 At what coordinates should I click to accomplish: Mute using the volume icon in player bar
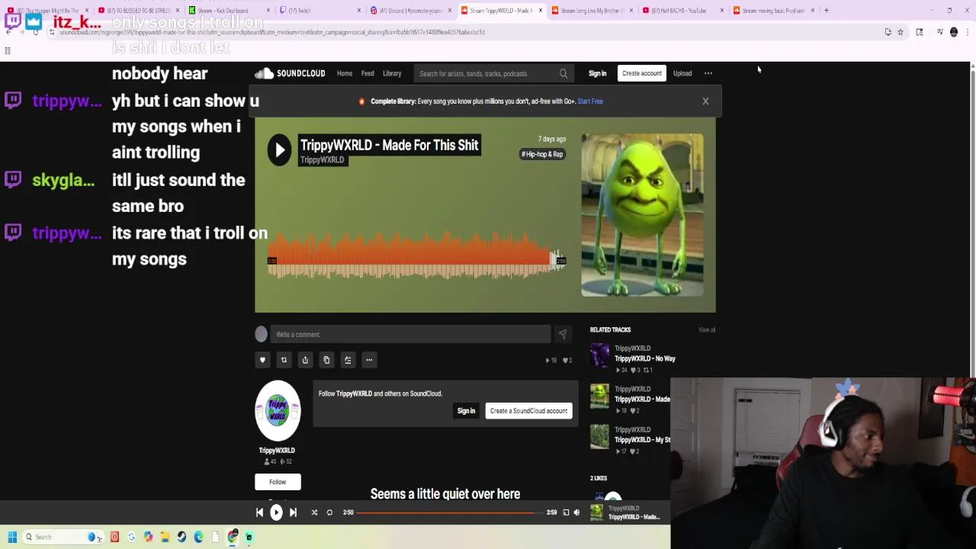576,512
